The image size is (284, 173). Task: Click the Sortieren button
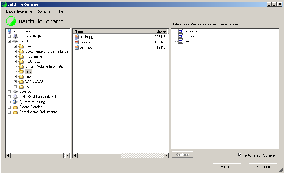(182, 155)
